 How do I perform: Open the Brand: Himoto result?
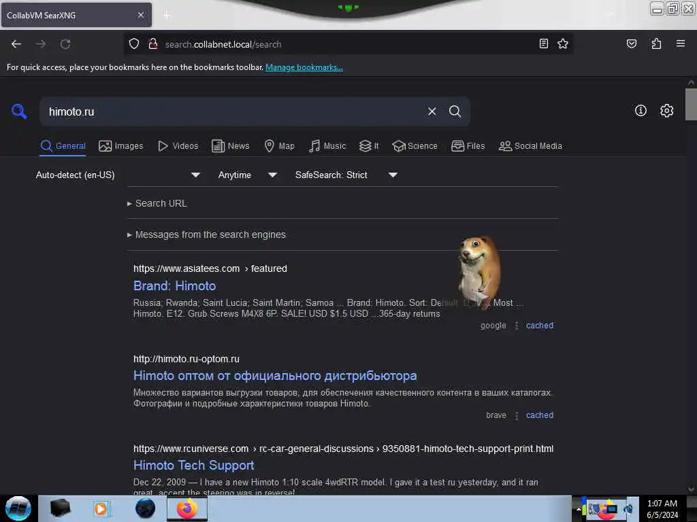[175, 286]
